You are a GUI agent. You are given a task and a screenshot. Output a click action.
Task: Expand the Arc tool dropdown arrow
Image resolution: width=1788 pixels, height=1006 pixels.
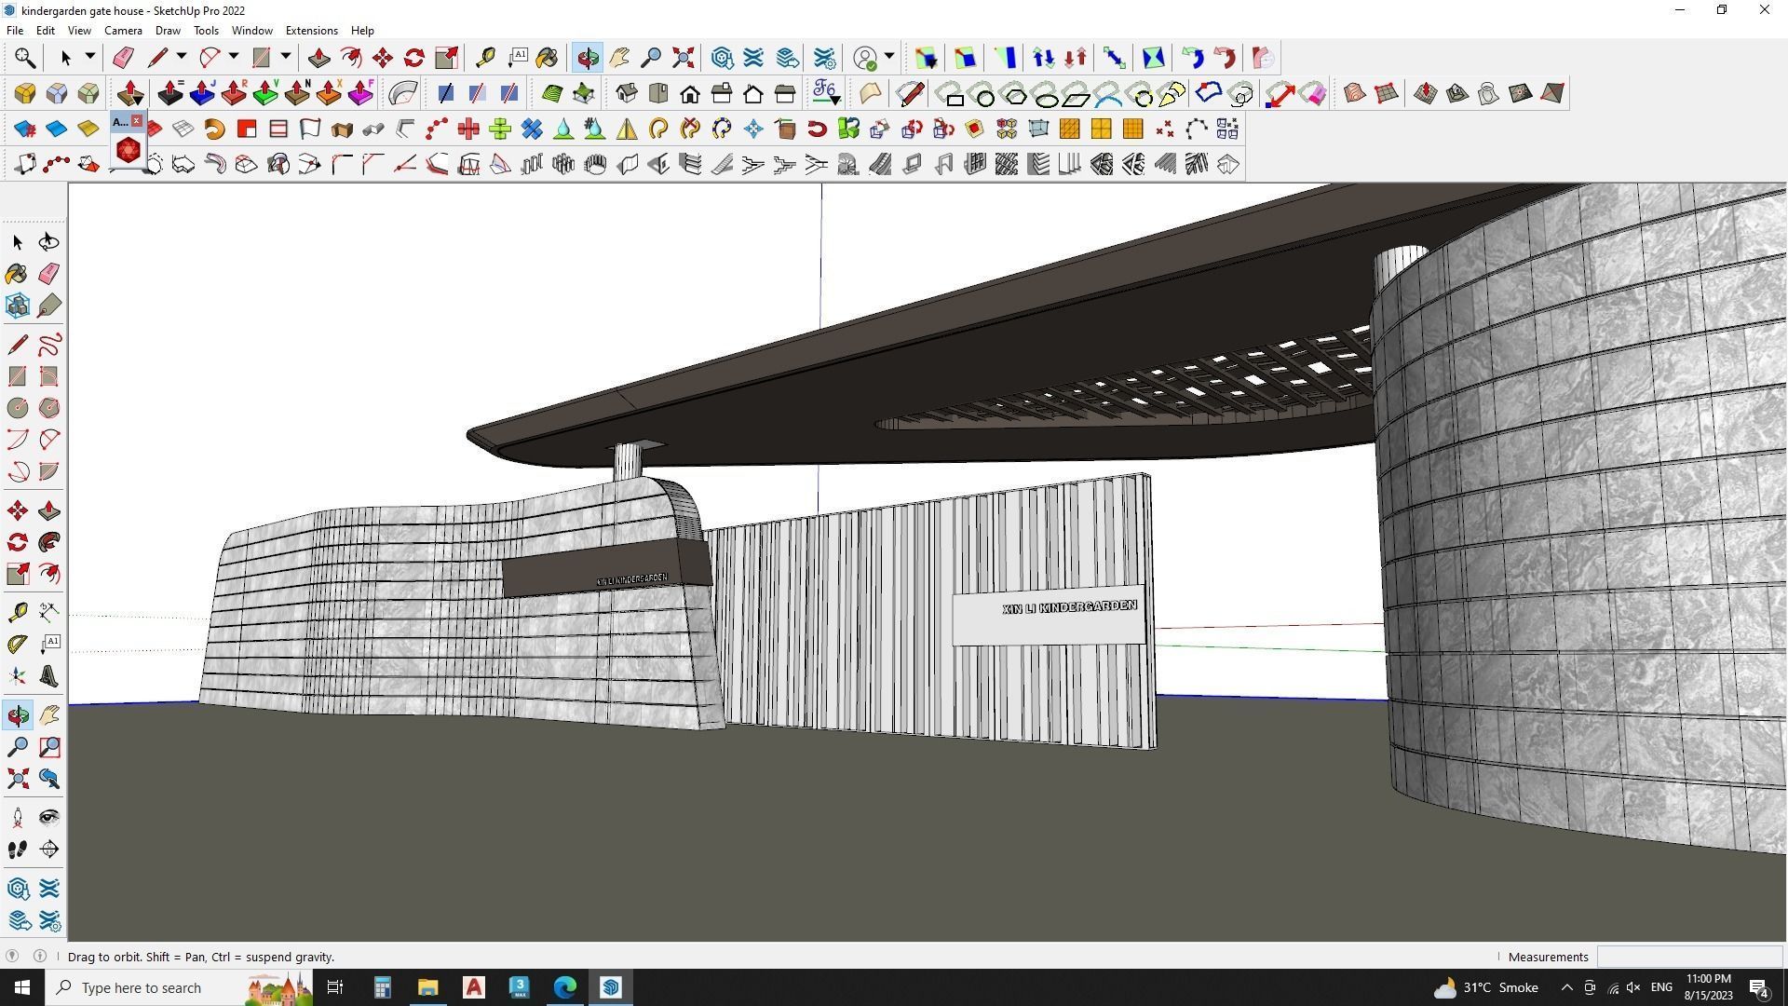234,58
